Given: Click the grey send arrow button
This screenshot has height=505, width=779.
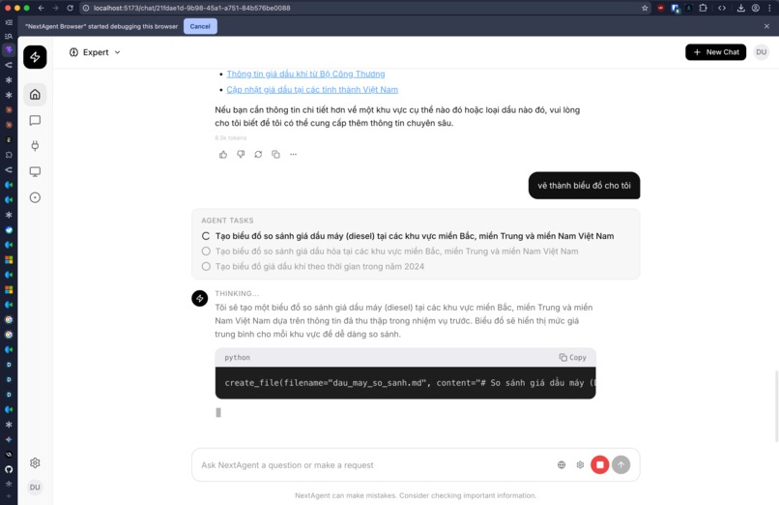Looking at the screenshot, I should [621, 464].
